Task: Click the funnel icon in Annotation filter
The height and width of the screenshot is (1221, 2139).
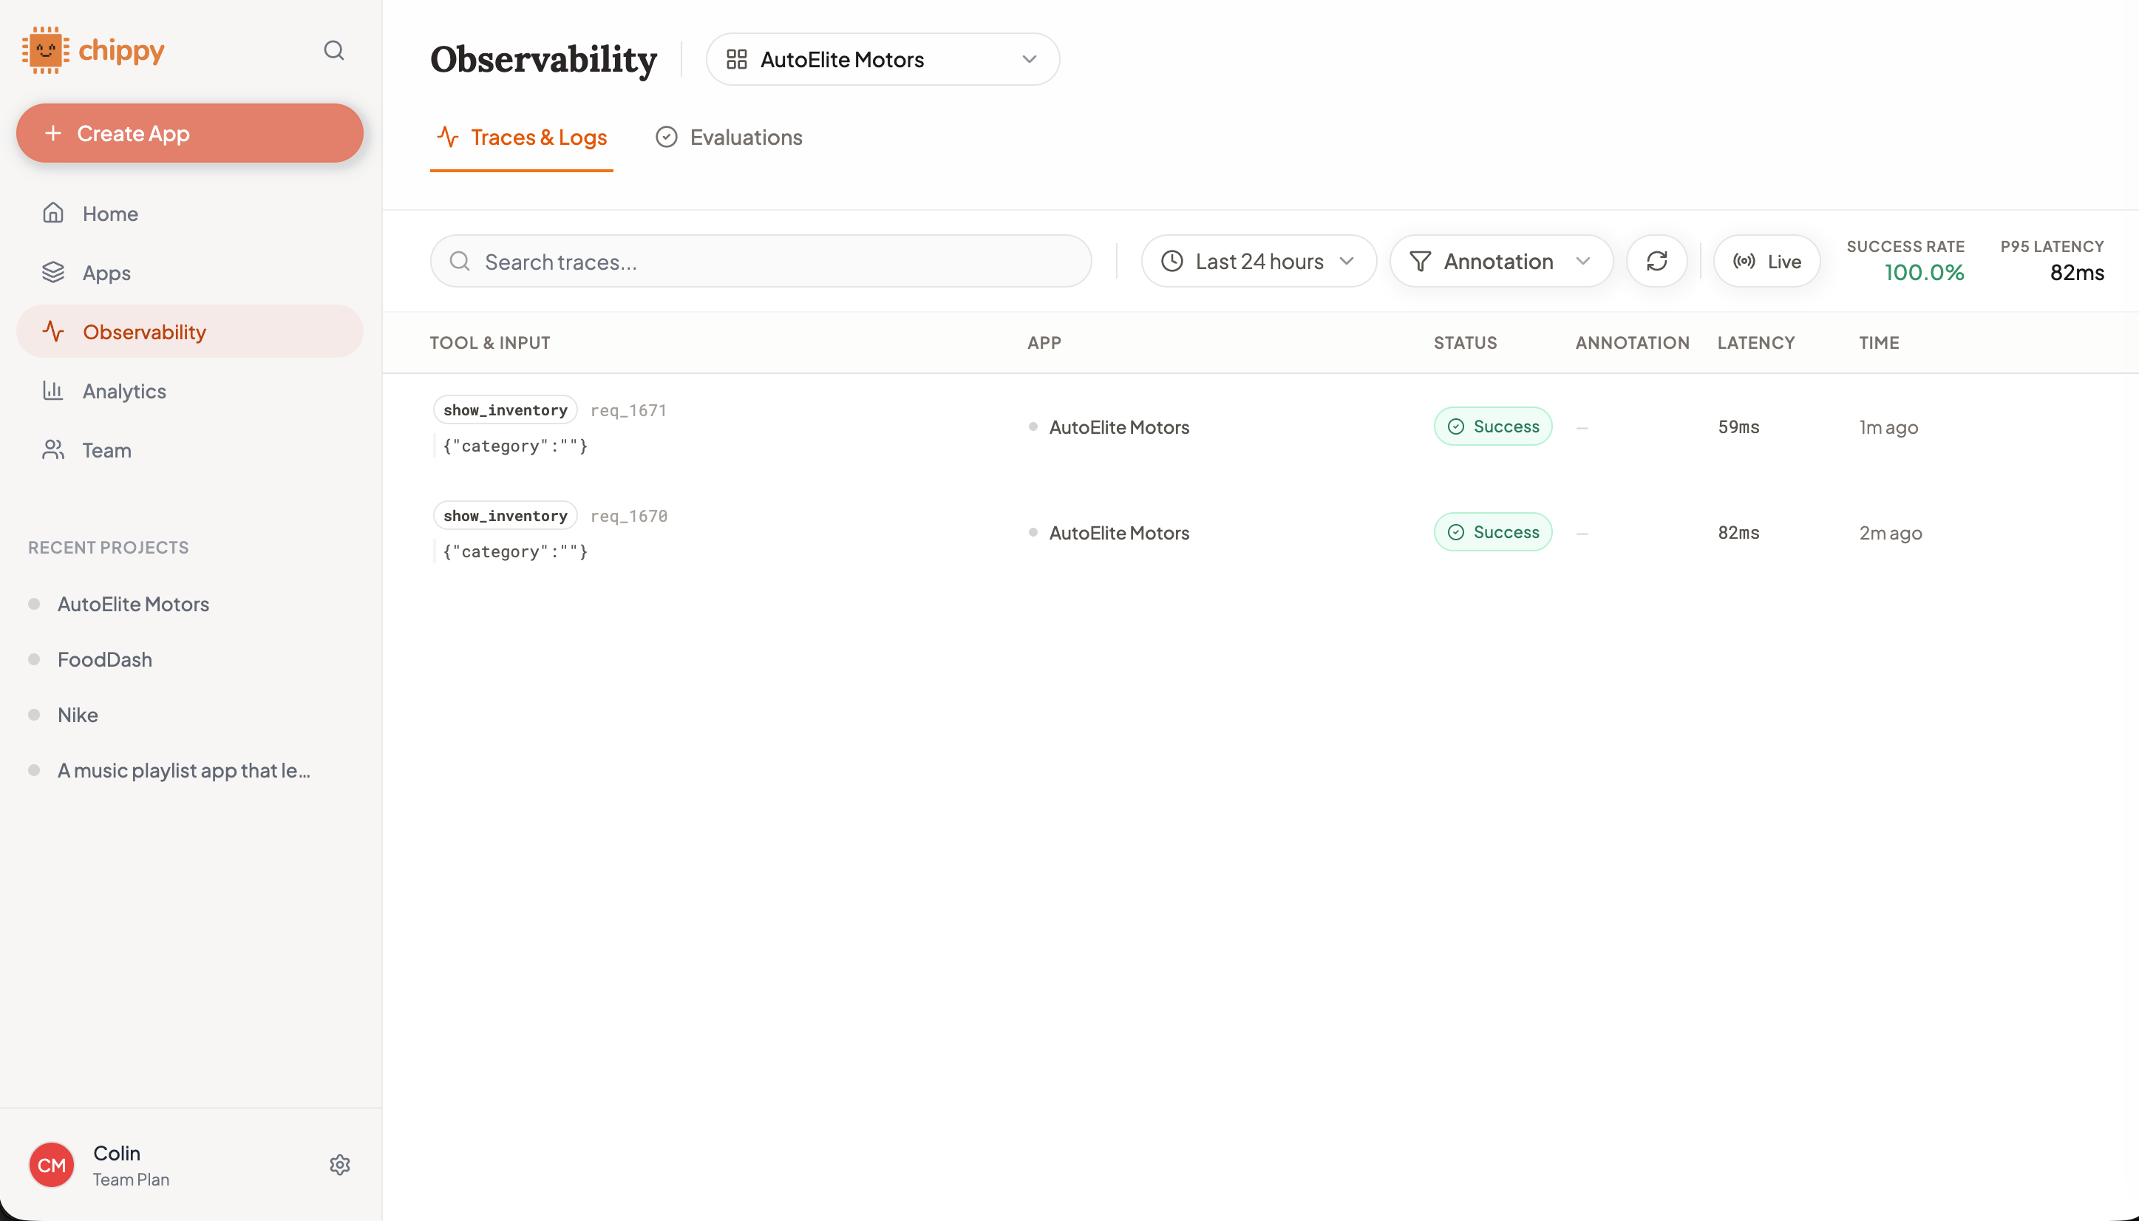Action: [1420, 262]
